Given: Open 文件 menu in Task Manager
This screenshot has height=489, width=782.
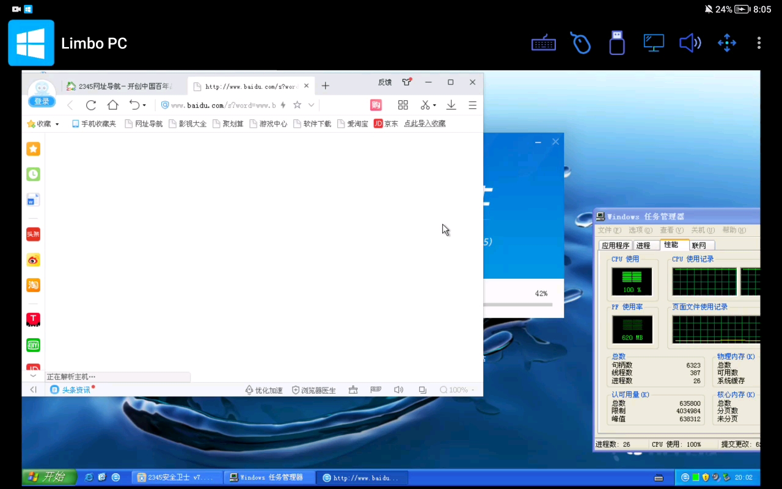Looking at the screenshot, I should coord(609,230).
